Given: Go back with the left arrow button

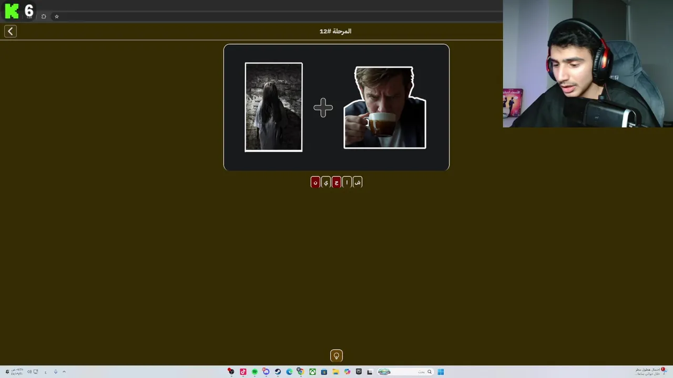Looking at the screenshot, I should click(x=11, y=31).
